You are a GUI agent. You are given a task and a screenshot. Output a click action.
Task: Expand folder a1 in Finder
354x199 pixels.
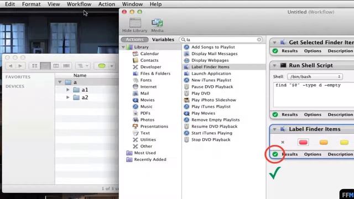click(67, 90)
